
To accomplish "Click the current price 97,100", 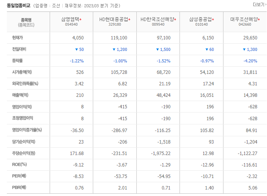I will (163, 38).
